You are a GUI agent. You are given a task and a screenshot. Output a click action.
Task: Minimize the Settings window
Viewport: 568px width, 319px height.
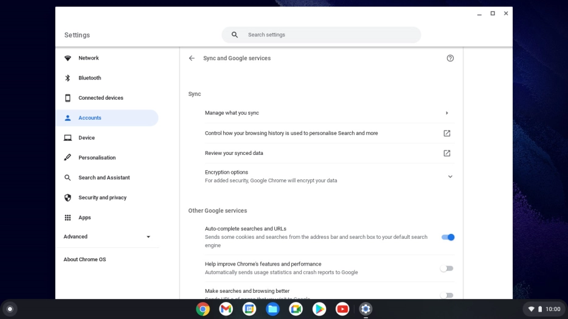point(479,13)
